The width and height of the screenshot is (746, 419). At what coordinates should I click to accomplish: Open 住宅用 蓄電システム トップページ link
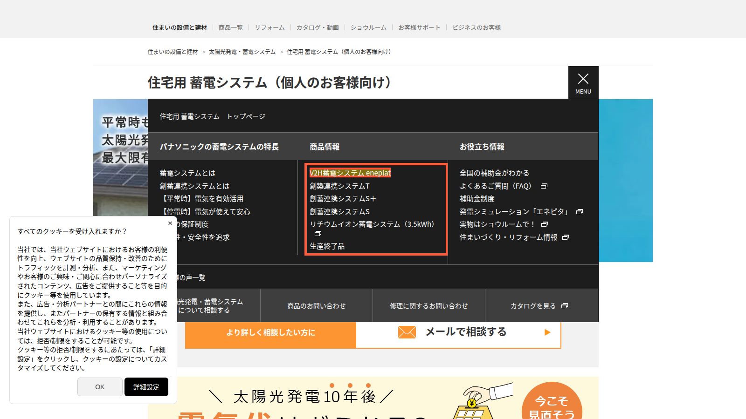click(213, 116)
